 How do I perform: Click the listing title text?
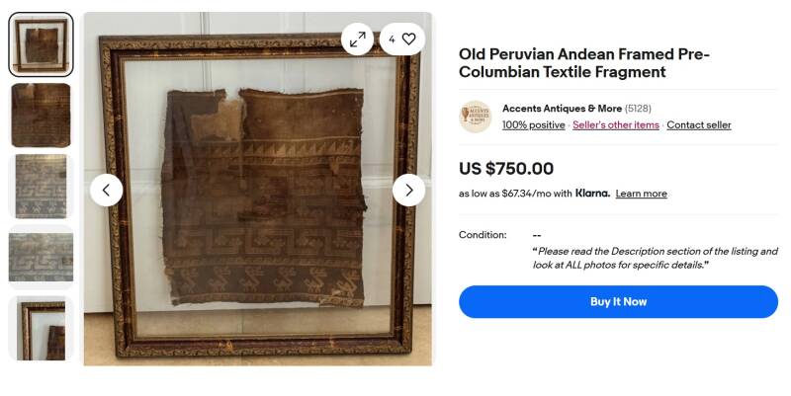pos(584,63)
